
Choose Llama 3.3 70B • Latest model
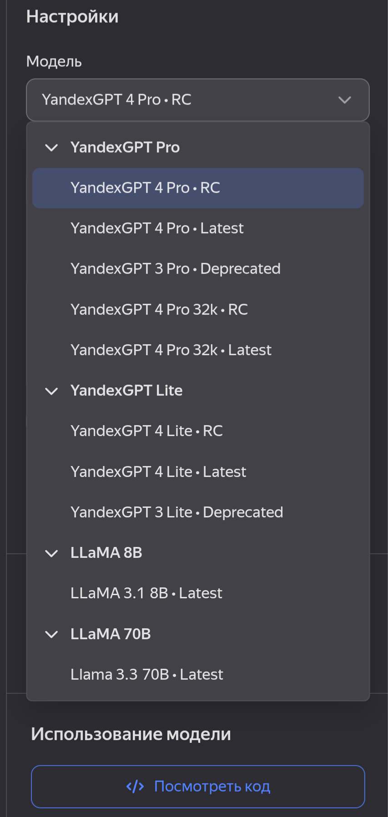click(x=198, y=675)
